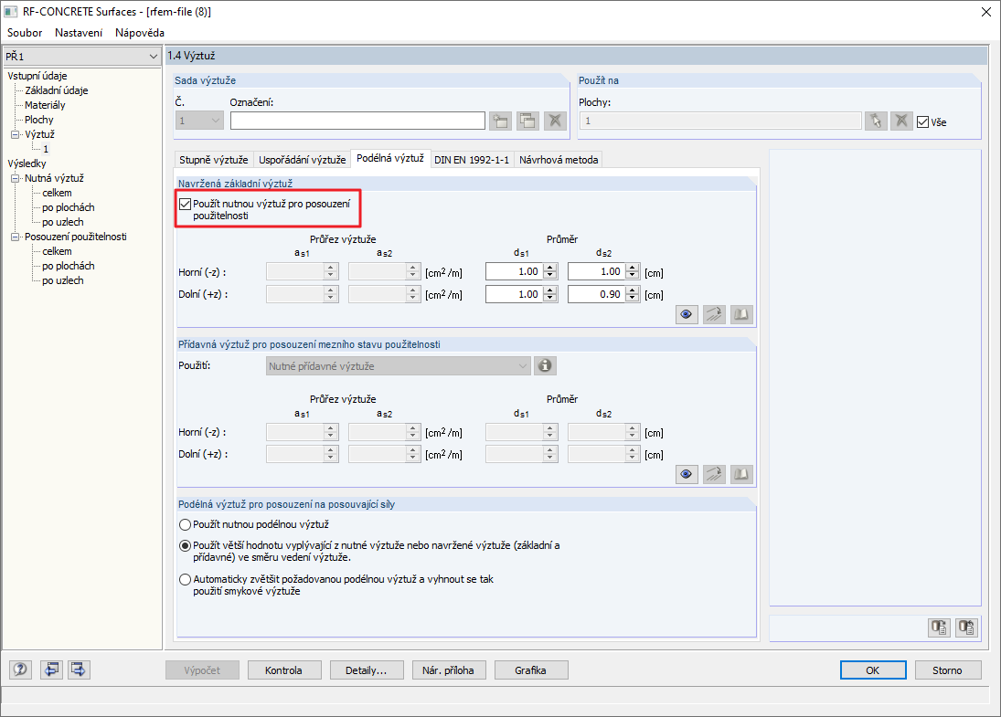Image resolution: width=1001 pixels, height=717 pixels.
Task: Click the copy reinforcement set icon
Action: [x=528, y=121]
